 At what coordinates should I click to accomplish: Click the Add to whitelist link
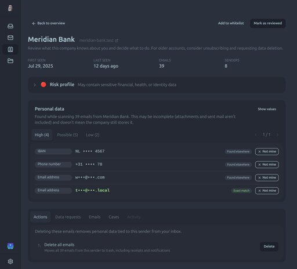point(231,23)
